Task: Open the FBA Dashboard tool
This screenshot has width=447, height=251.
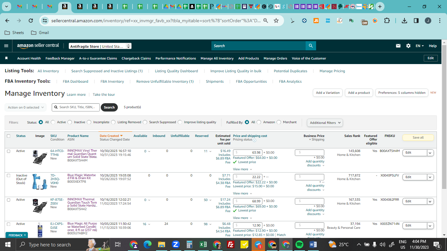Action: (x=76, y=81)
